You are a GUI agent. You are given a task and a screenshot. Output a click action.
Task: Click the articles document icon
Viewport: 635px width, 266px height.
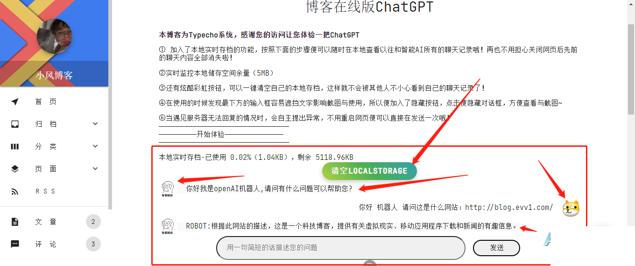click(x=15, y=222)
